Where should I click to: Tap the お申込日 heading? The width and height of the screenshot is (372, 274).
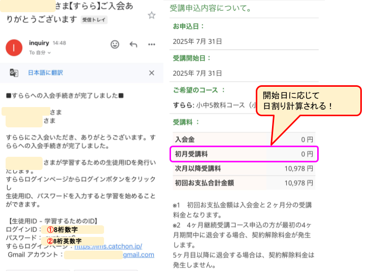click(188, 26)
